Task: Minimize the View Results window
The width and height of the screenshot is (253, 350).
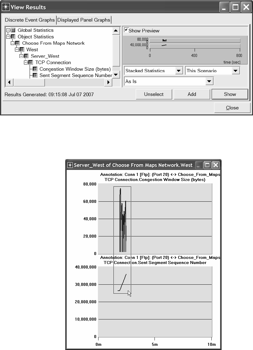Action: click(224, 7)
